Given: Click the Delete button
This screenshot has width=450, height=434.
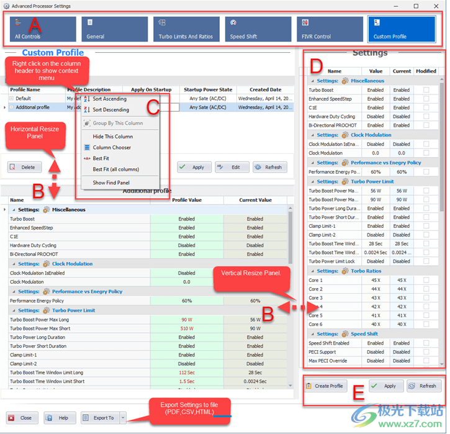Looking at the screenshot, I should (24, 167).
